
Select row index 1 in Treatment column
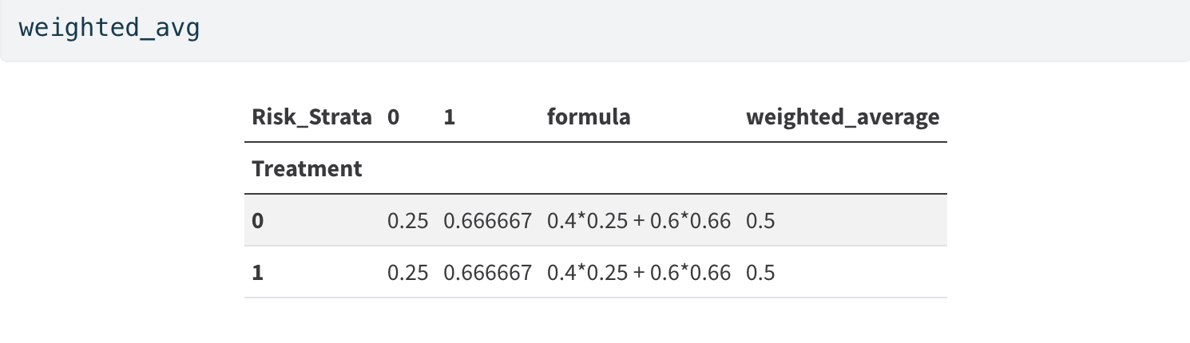(257, 273)
